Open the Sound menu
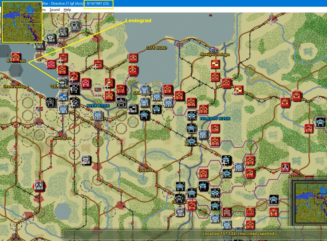 pos(55,10)
